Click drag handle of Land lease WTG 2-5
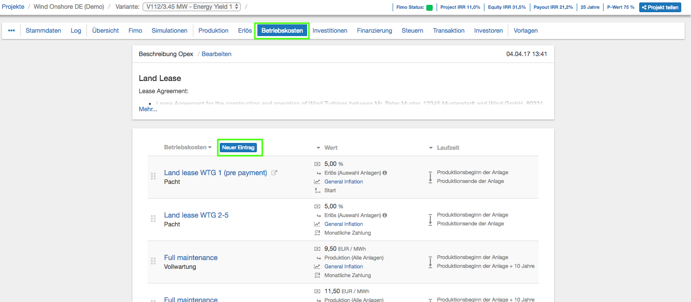Viewport: 691px width, 302px height. point(153,219)
